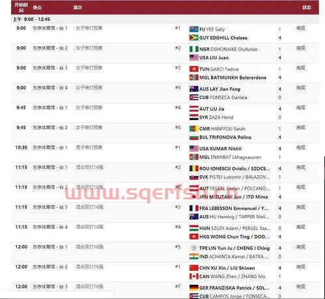This screenshot has height=299, width=325.
Task: Click the Guyana flag beside EDGHILL Chelsea
Action: pyautogui.click(x=193, y=38)
